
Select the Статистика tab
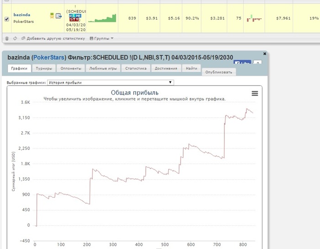coord(136,69)
